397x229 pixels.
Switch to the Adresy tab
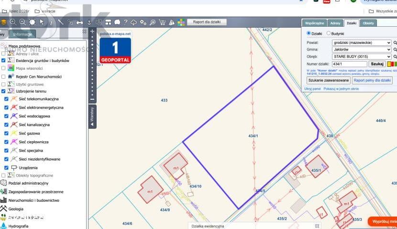tap(335, 23)
